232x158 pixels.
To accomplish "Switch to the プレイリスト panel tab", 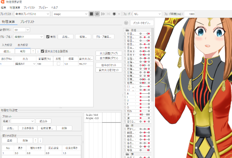I will [x=27, y=22].
